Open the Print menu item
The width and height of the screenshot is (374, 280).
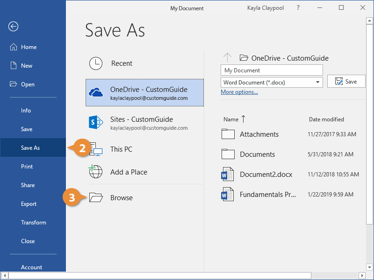27,167
